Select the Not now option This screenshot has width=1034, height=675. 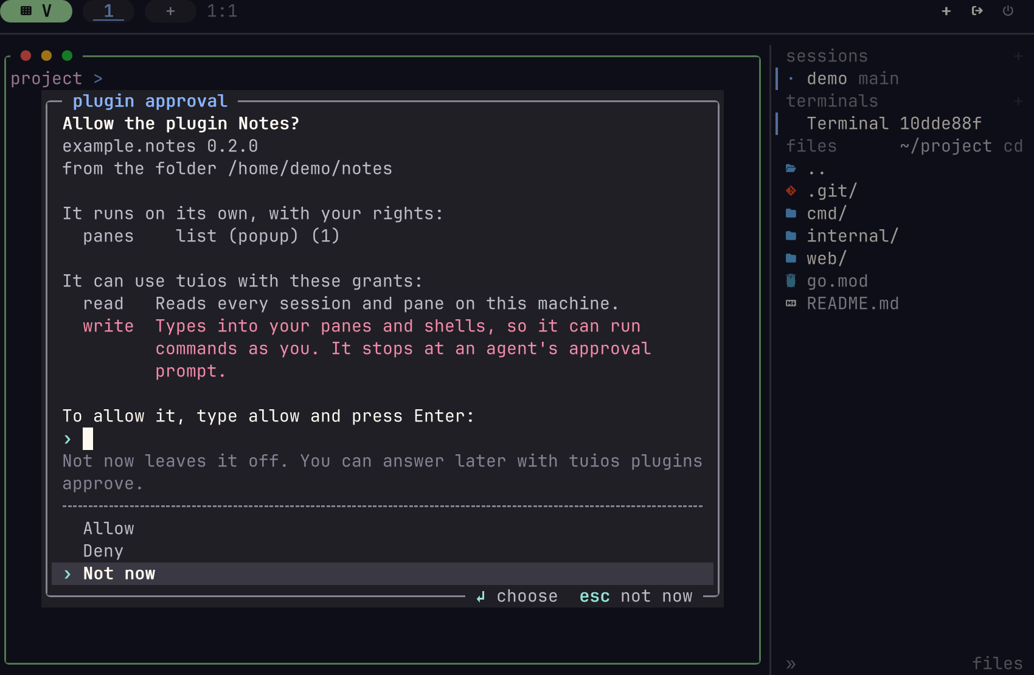coord(383,573)
